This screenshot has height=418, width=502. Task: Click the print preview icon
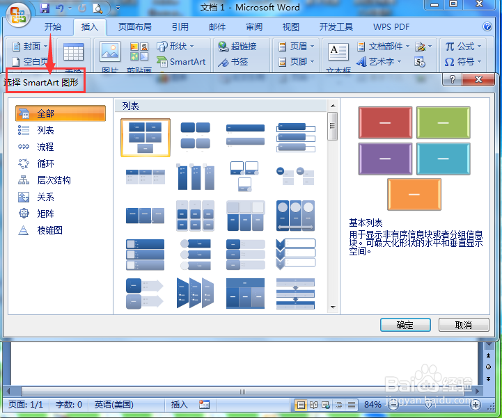pyautogui.click(x=97, y=8)
